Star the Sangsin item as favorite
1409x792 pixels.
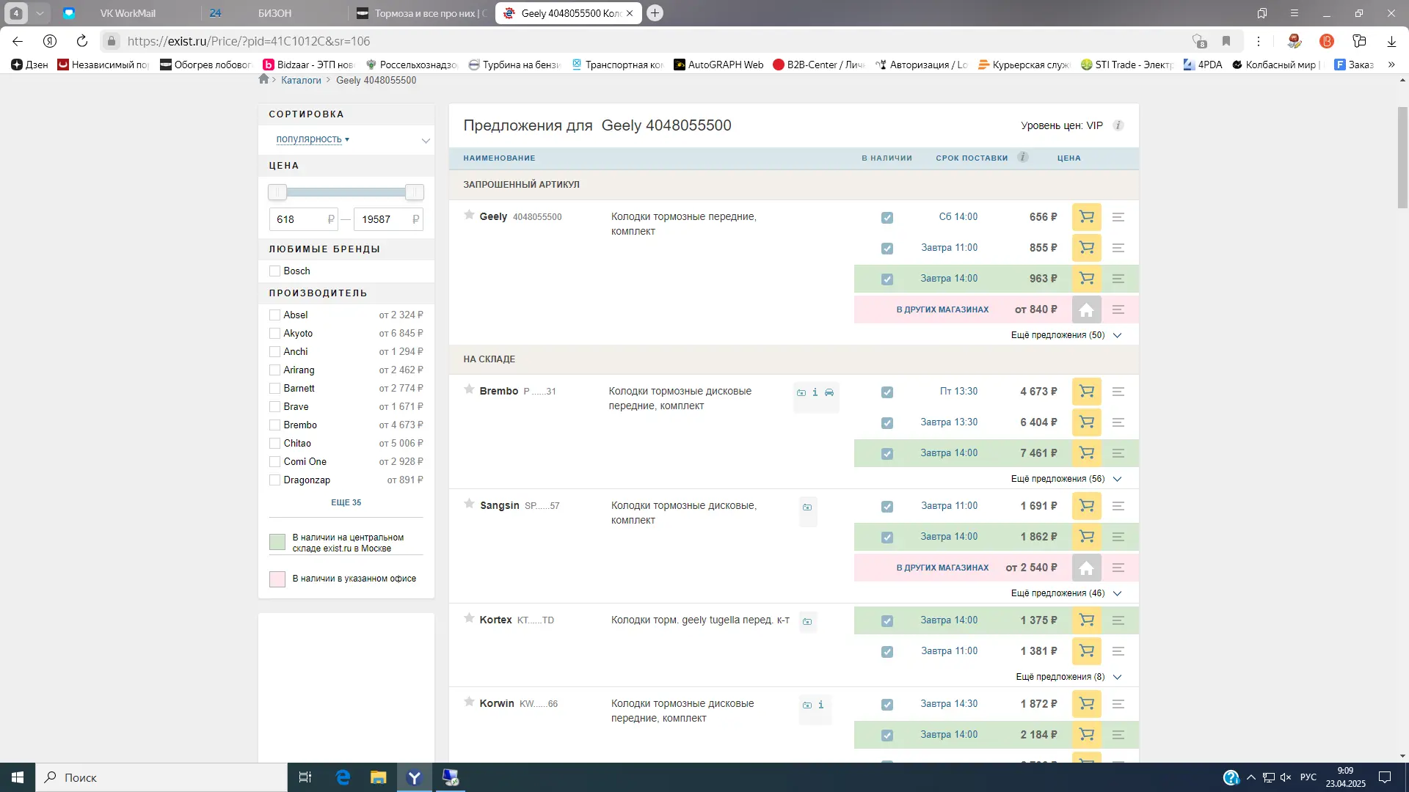pyautogui.click(x=469, y=504)
